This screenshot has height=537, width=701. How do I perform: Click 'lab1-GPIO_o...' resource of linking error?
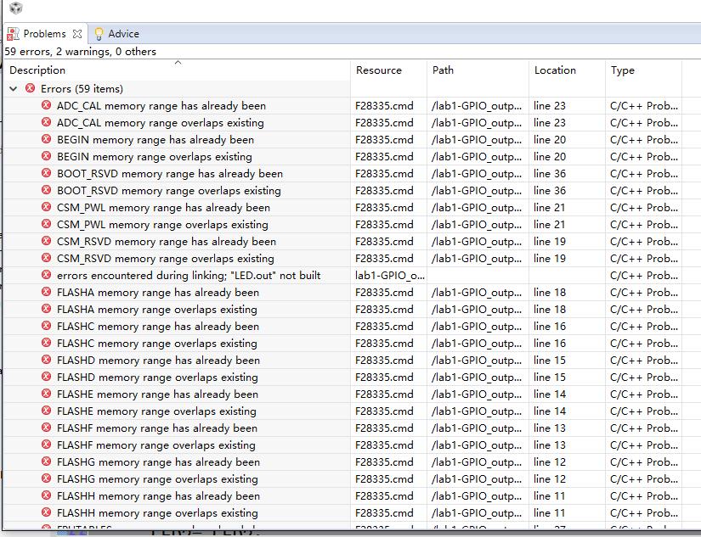click(x=390, y=276)
